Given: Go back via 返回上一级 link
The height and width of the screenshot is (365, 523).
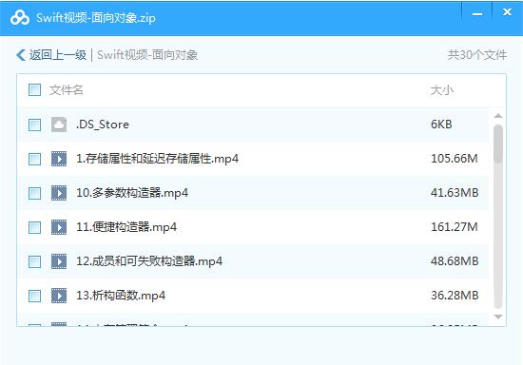Looking at the screenshot, I should click(58, 55).
